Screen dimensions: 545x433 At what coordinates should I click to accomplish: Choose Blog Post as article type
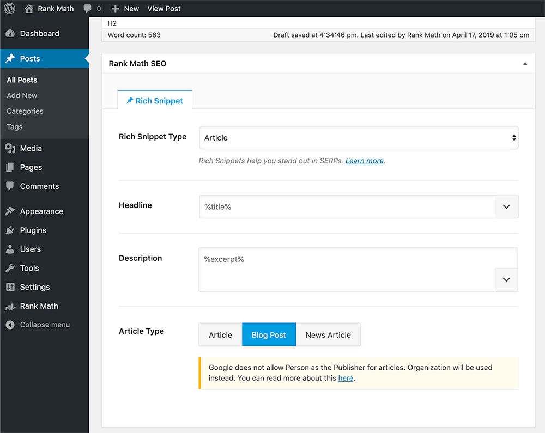pos(269,335)
